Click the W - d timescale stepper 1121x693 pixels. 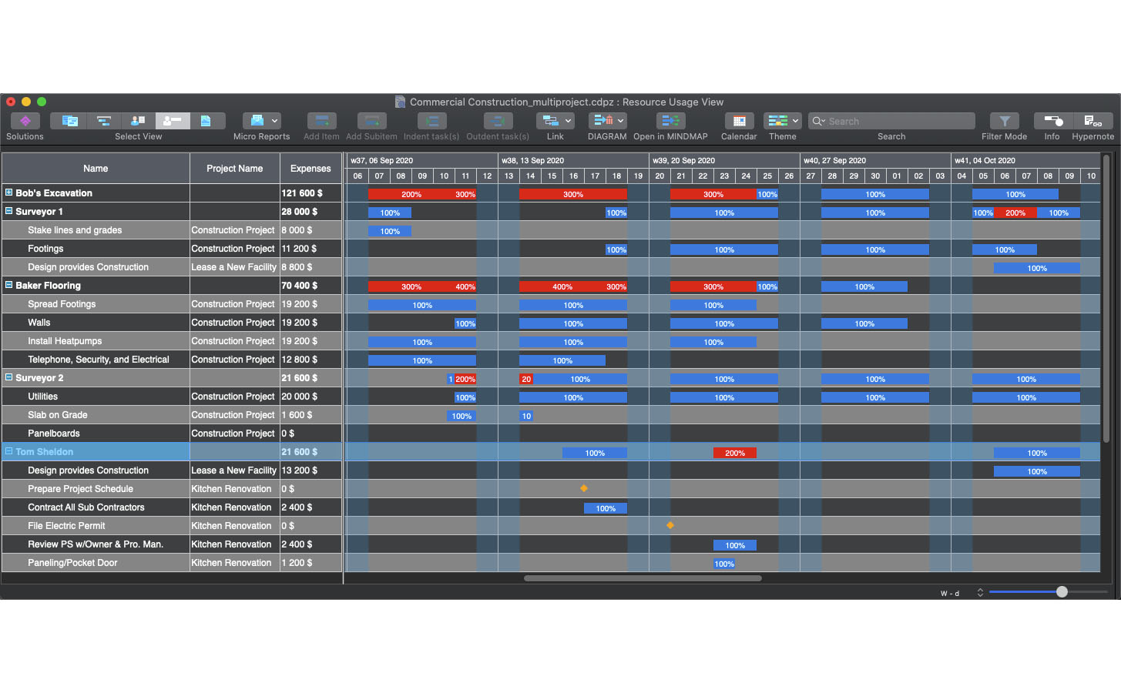(x=980, y=592)
